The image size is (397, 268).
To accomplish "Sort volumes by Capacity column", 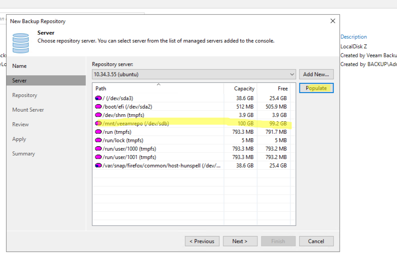I will pos(241,89).
